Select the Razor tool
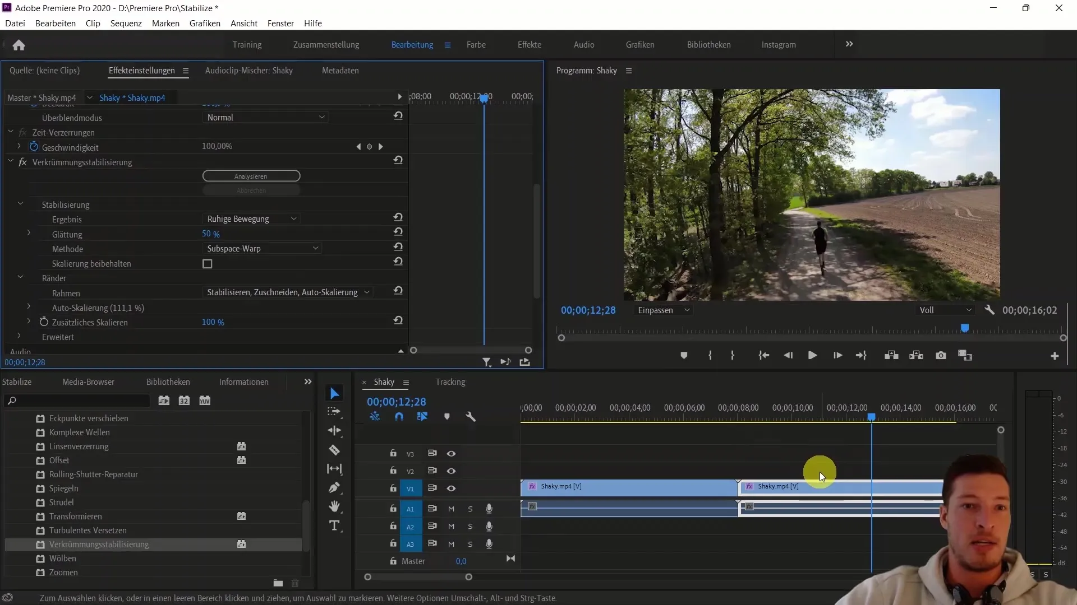This screenshot has height=605, width=1077. [x=334, y=450]
